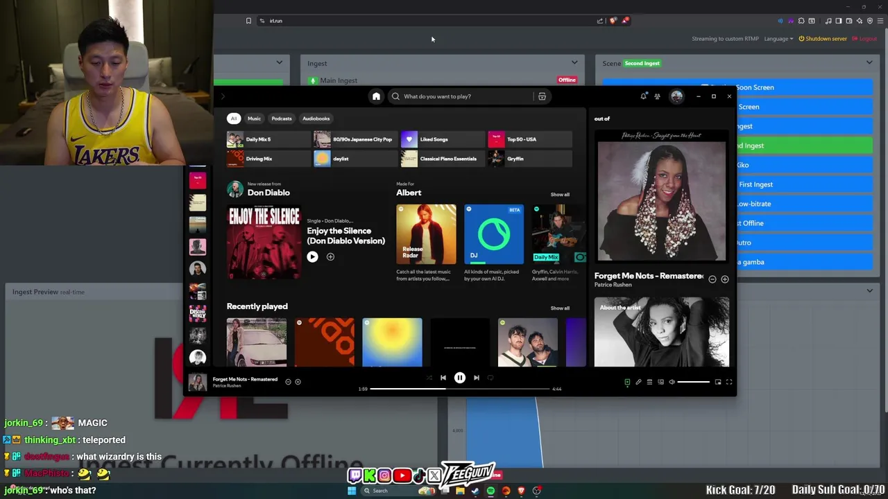Image resolution: width=888 pixels, height=499 pixels.
Task: Open browser hamburger menu
Action: click(x=880, y=21)
